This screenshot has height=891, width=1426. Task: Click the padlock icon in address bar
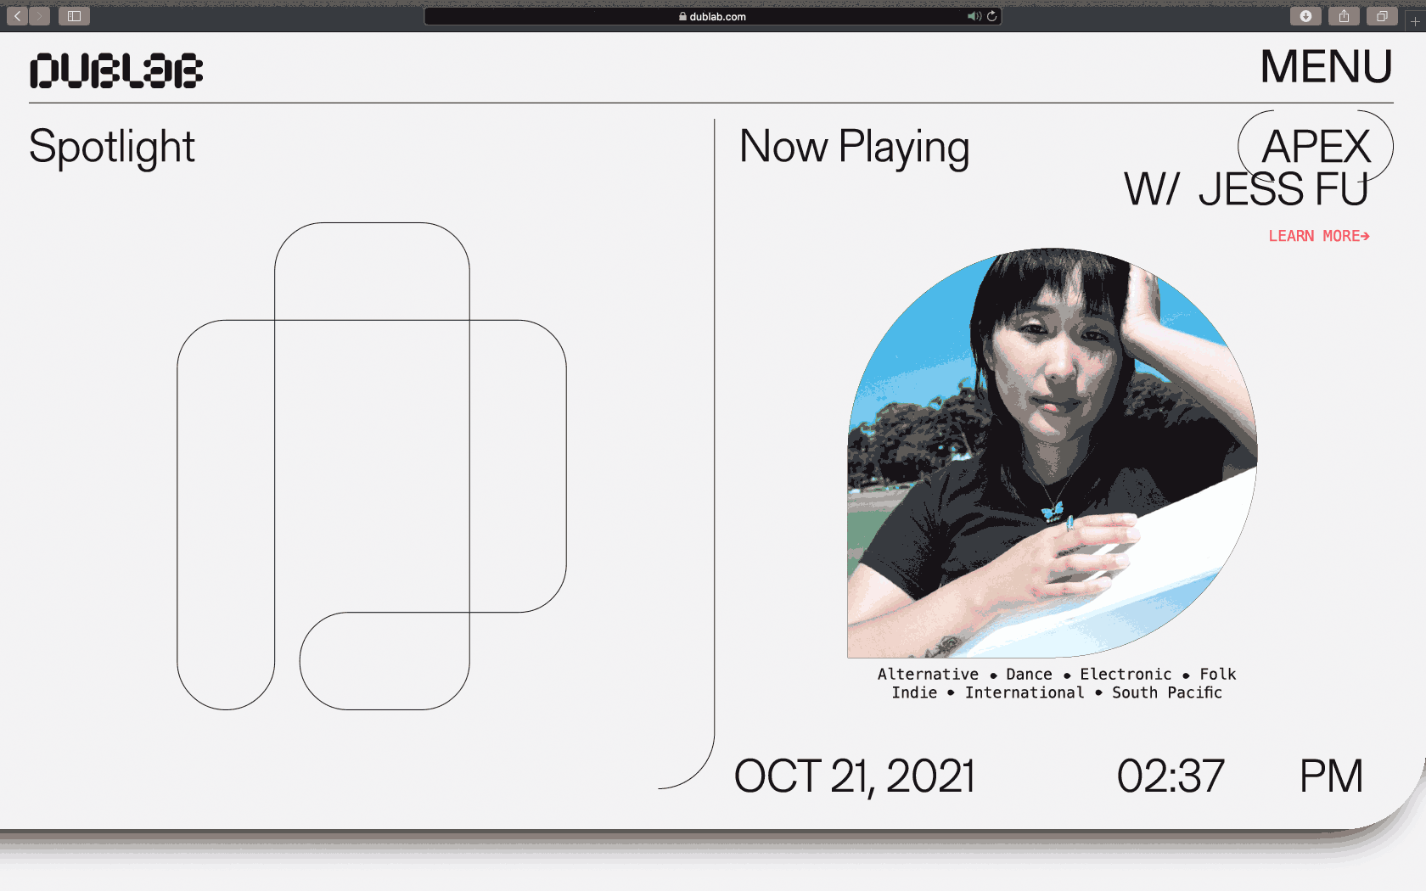pyautogui.click(x=682, y=16)
